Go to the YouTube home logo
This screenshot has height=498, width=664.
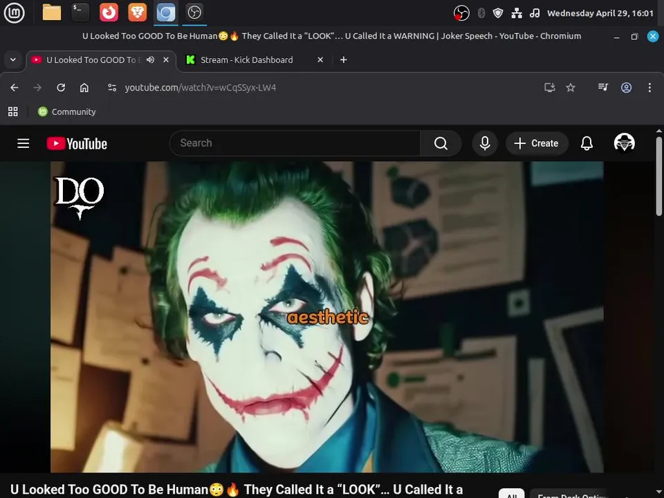coord(77,144)
